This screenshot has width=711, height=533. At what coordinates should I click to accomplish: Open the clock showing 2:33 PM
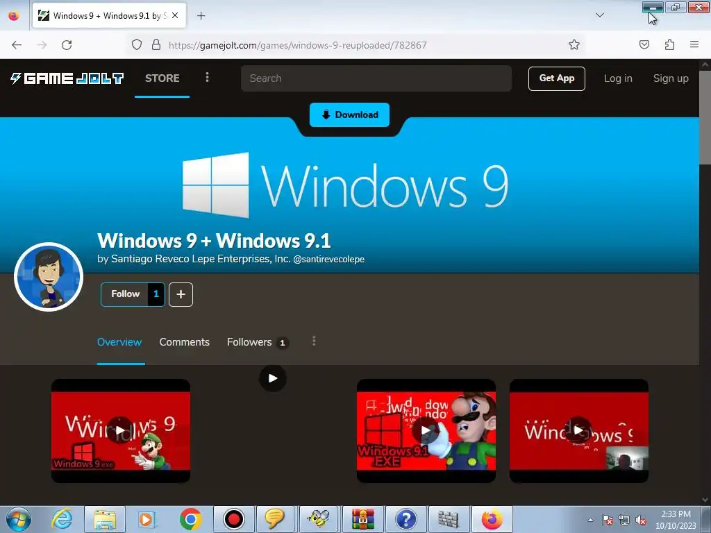point(676,520)
